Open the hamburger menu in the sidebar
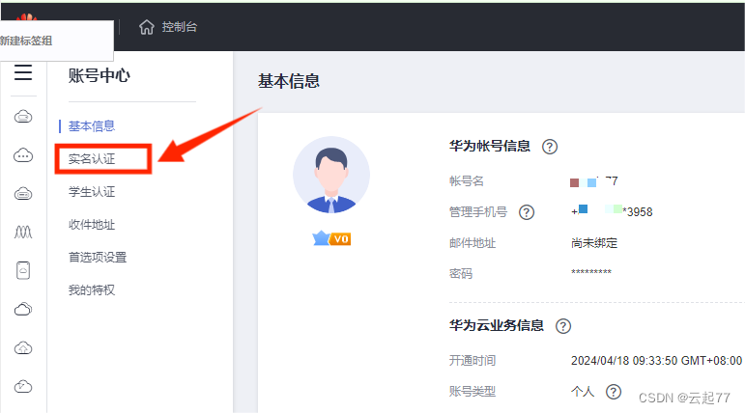 click(23, 72)
